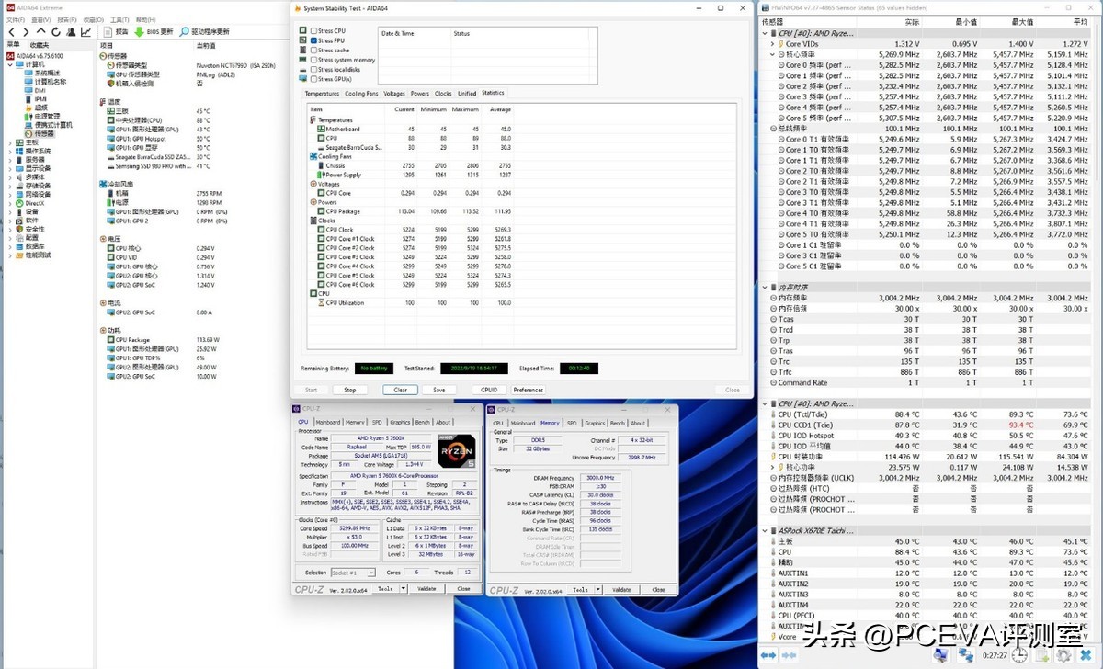Click HWiNFO expand columns arrows icon
1103x669 pixels.
768,655
